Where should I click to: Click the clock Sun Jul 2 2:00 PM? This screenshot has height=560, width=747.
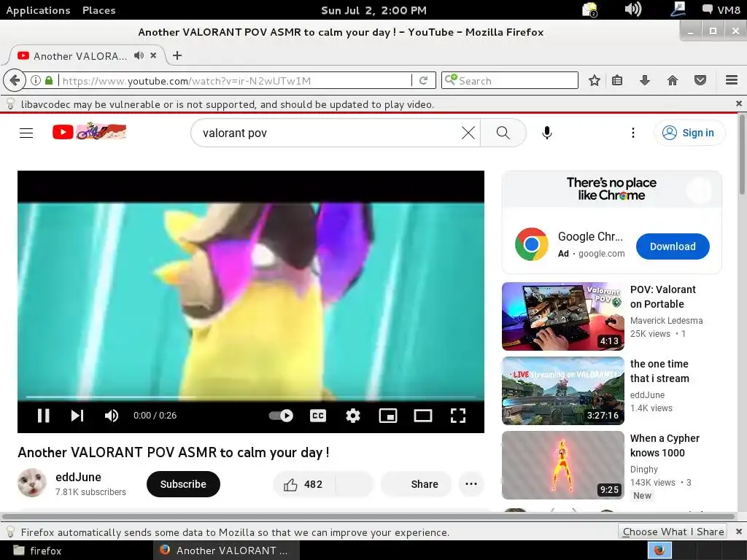click(x=373, y=10)
